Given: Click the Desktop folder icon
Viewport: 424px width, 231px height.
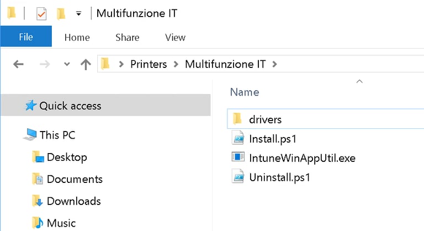Looking at the screenshot, I should tap(38, 157).
